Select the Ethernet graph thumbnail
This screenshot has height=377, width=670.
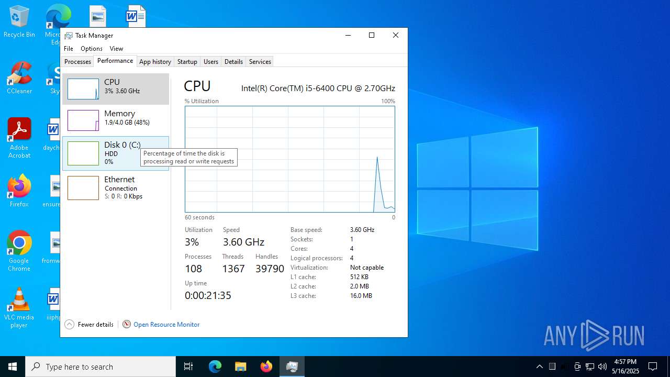point(83,188)
